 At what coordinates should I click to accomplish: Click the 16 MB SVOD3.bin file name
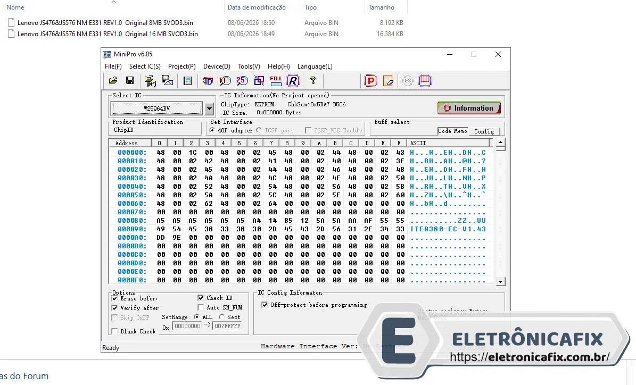point(108,34)
